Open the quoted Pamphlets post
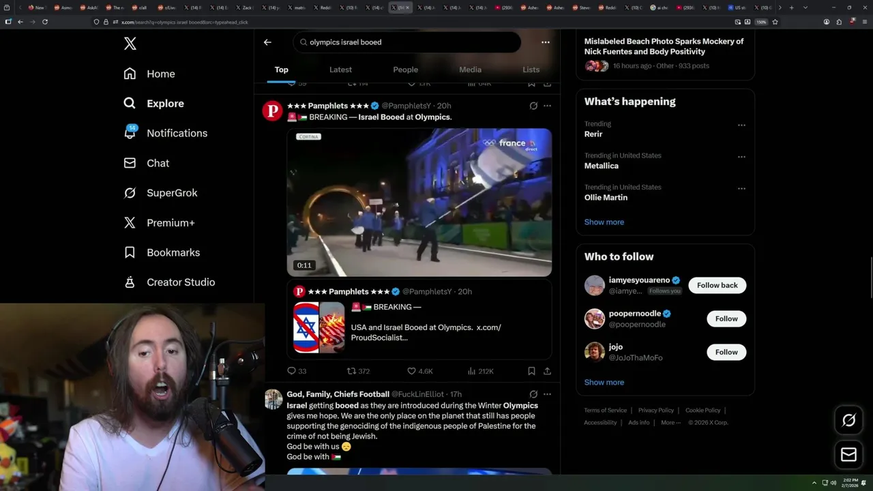This screenshot has width=873, height=491. 419,319
